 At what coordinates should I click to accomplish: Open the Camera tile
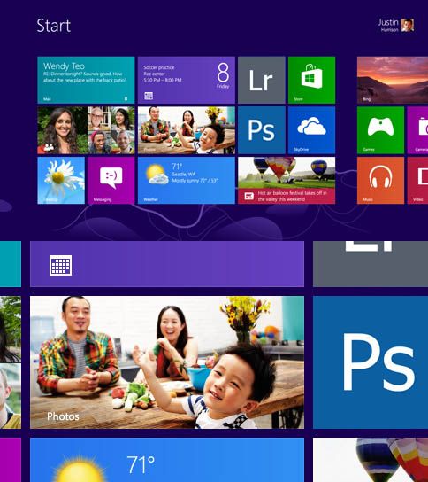pyautogui.click(x=417, y=130)
